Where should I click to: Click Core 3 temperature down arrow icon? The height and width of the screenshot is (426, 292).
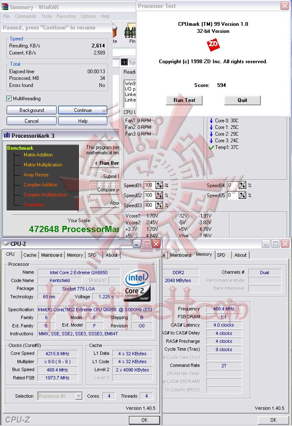tap(211, 141)
